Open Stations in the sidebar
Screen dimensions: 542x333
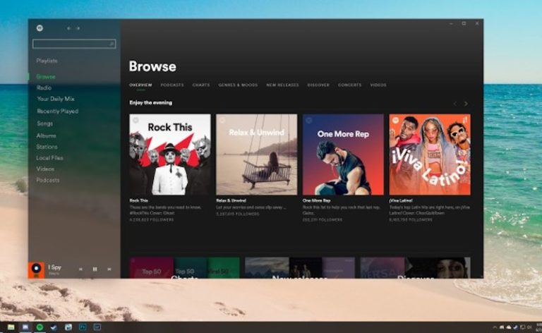47,147
